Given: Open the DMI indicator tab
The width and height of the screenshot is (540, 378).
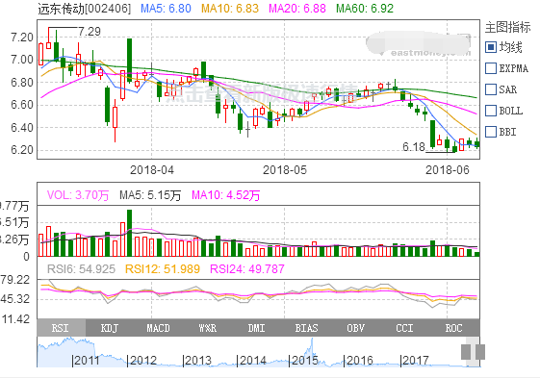Looking at the screenshot, I should 257,328.
